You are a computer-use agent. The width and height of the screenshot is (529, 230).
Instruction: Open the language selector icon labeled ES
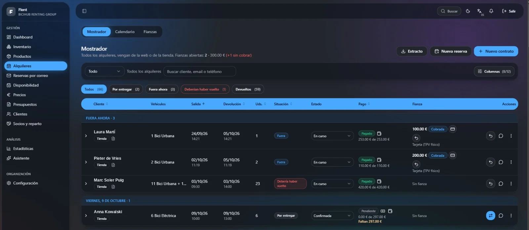[x=480, y=12]
